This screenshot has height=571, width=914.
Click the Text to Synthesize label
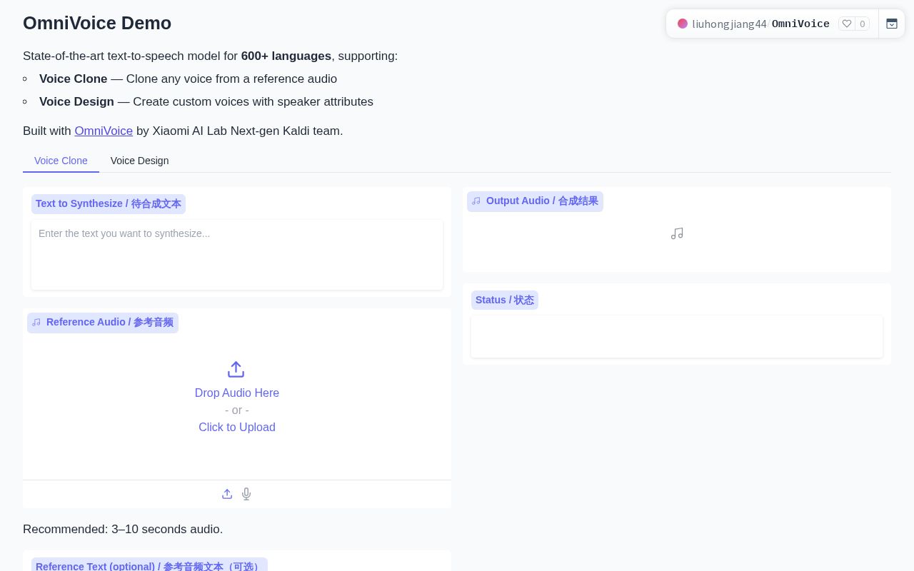(x=109, y=204)
